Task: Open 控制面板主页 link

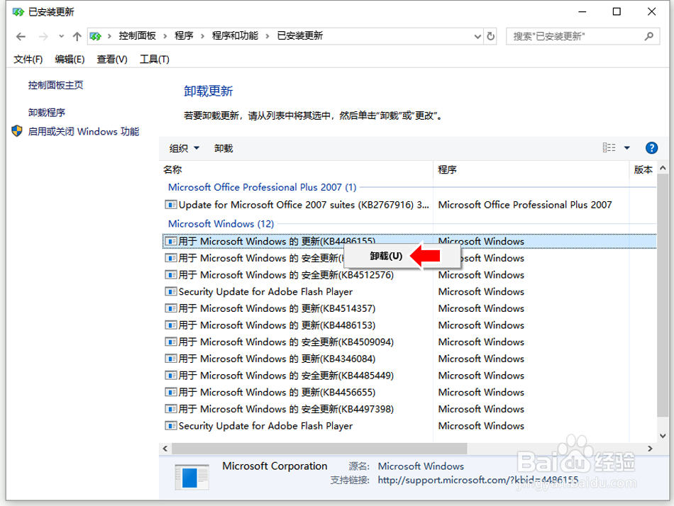Action: point(56,85)
